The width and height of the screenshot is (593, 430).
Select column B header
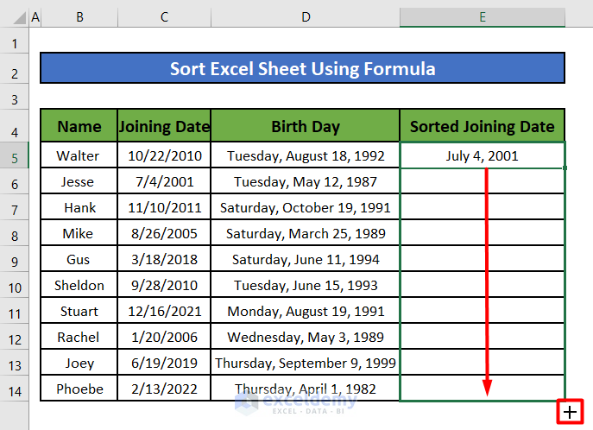(x=79, y=17)
